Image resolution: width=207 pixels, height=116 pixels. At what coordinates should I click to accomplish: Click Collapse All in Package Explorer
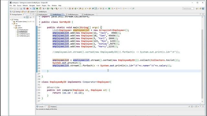coord(25,17)
